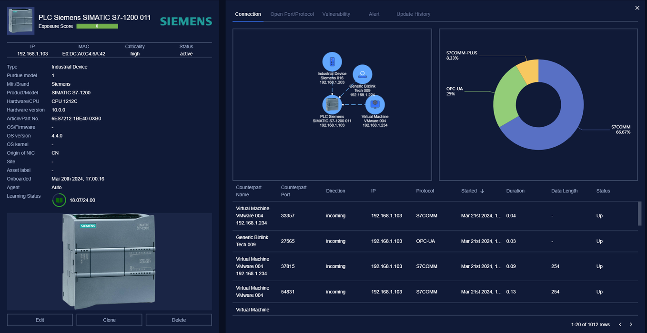Click the Criticality value high
This screenshot has height=333, width=647.
[135, 54]
